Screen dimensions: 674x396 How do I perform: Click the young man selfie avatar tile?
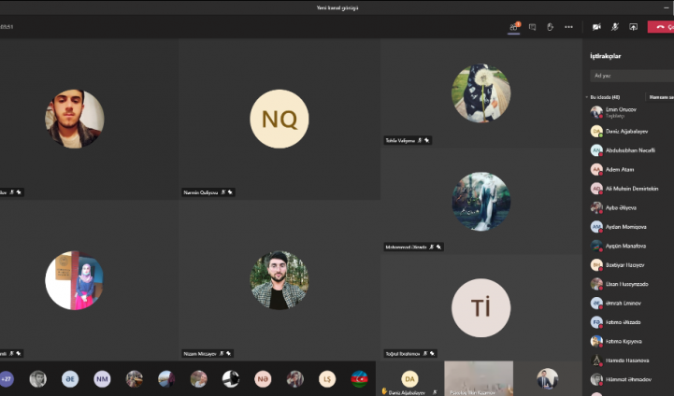(x=75, y=119)
